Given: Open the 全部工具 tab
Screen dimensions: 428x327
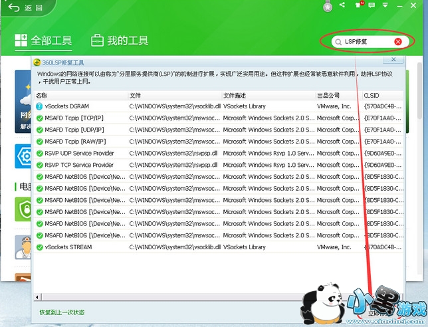Looking at the screenshot, I should coord(43,41).
